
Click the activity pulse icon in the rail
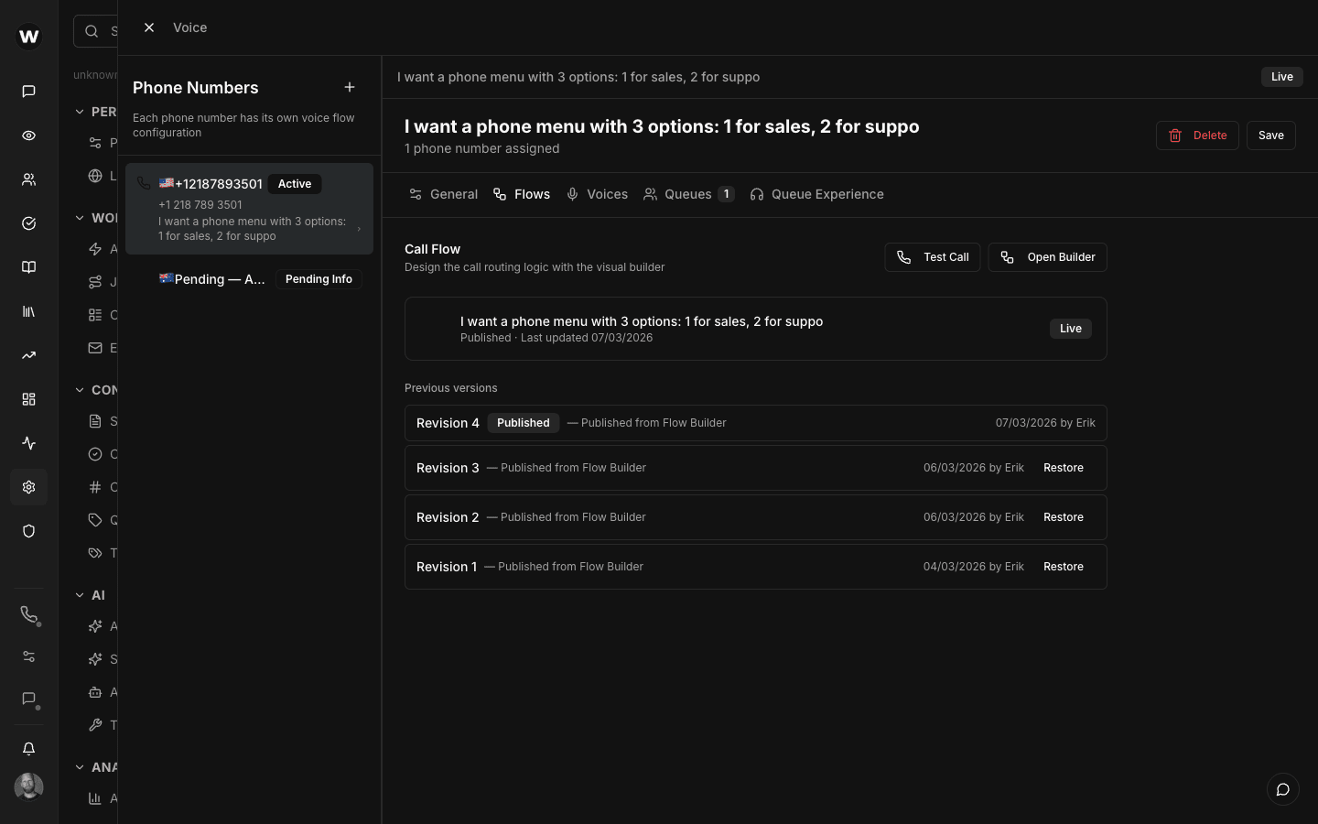point(28,442)
